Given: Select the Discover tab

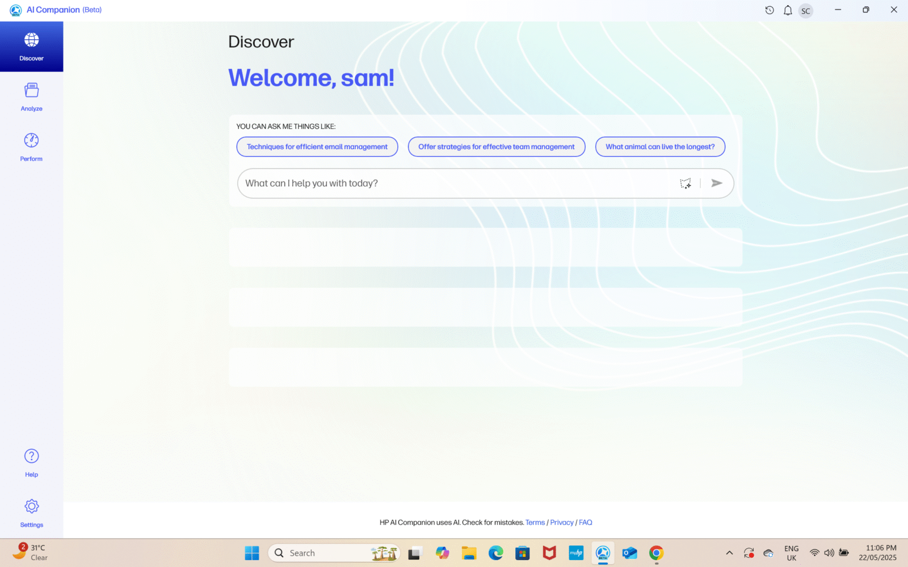Looking at the screenshot, I should coord(31,46).
